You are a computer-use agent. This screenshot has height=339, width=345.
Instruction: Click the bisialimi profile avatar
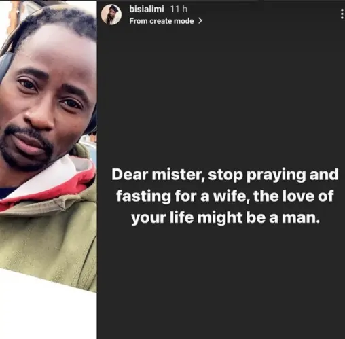(111, 14)
